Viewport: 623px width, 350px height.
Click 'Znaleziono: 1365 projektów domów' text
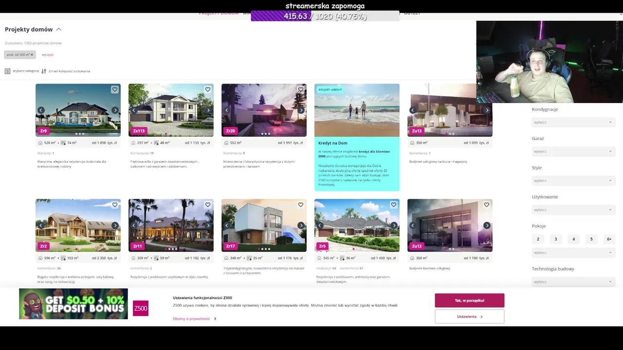coord(33,43)
